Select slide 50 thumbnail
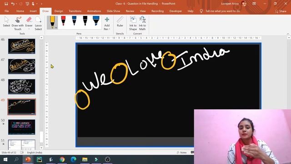The image size is (291, 164). tap(21, 127)
